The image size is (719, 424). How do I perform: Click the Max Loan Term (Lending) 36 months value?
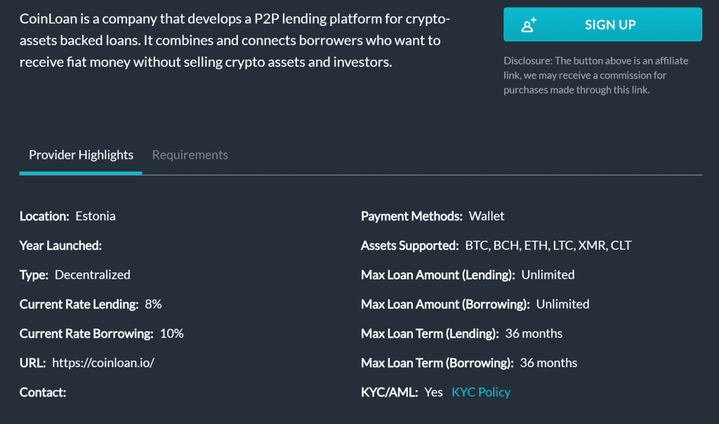coord(534,333)
